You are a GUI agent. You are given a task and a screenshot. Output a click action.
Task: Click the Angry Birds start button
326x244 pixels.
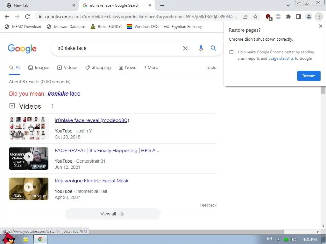(x=9, y=239)
